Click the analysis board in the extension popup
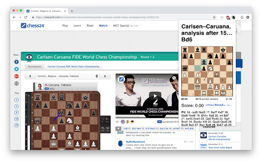 coord(207,71)
